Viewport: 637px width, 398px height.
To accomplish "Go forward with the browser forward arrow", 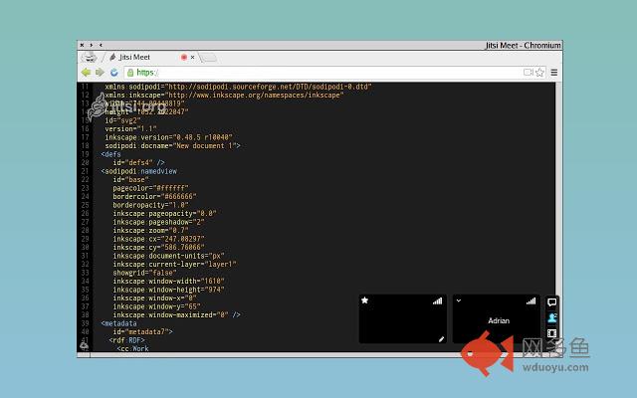I will pyautogui.click(x=100, y=73).
